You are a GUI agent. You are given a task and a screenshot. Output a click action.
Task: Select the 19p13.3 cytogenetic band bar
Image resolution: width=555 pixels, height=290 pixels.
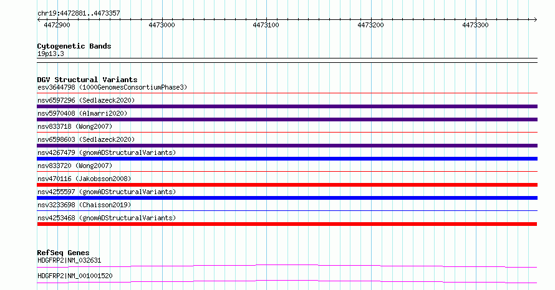coord(287,60)
